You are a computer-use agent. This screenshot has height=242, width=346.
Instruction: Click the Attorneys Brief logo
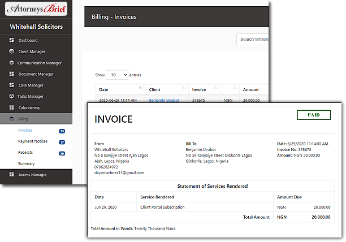click(36, 10)
